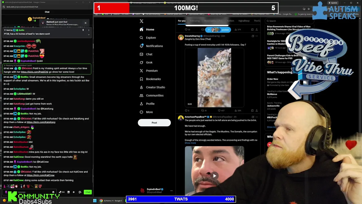
Task: Open the Kick chat shop icon
Action: [68, 192]
